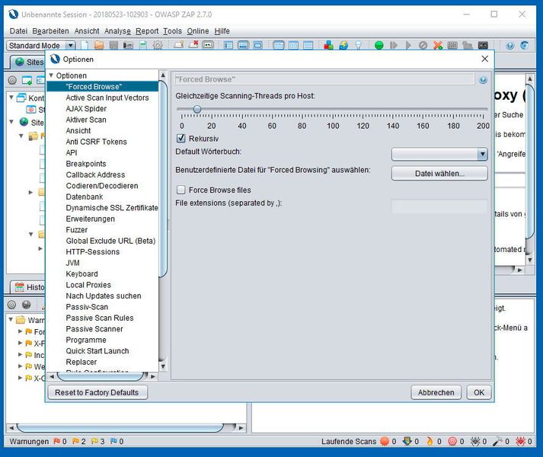Click the red spider icon in status bar
The image size is (543, 457).
tap(520, 441)
